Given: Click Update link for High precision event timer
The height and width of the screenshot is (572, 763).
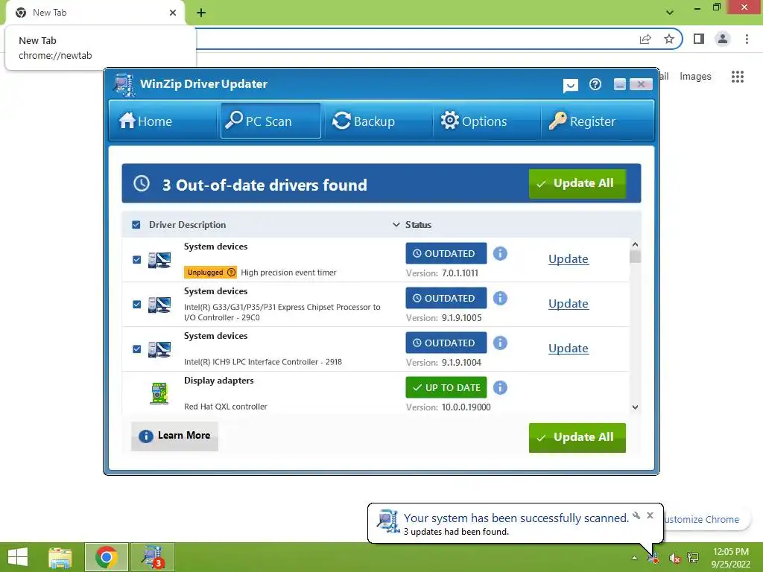Looking at the screenshot, I should [x=569, y=258].
